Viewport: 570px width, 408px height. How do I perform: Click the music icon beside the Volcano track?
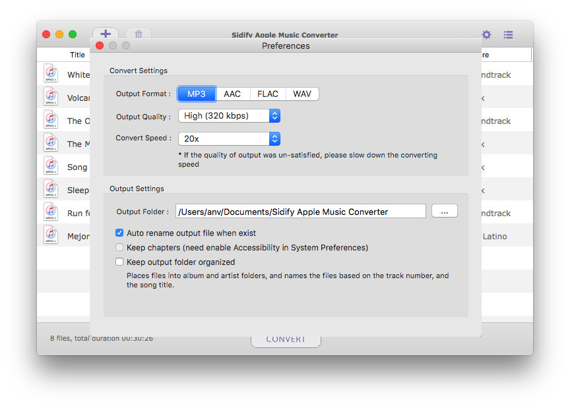pyautogui.click(x=51, y=97)
